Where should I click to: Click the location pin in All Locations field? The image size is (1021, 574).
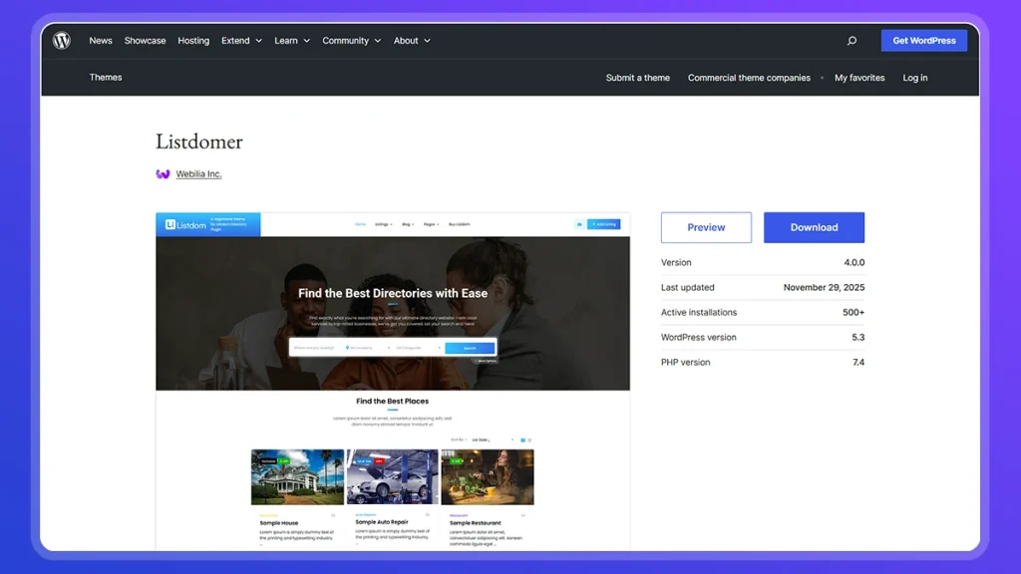tap(347, 348)
